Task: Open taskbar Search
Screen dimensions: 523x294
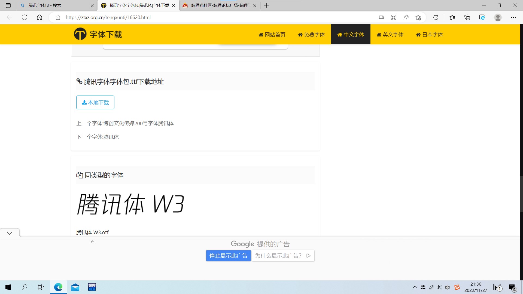Action: click(x=25, y=287)
